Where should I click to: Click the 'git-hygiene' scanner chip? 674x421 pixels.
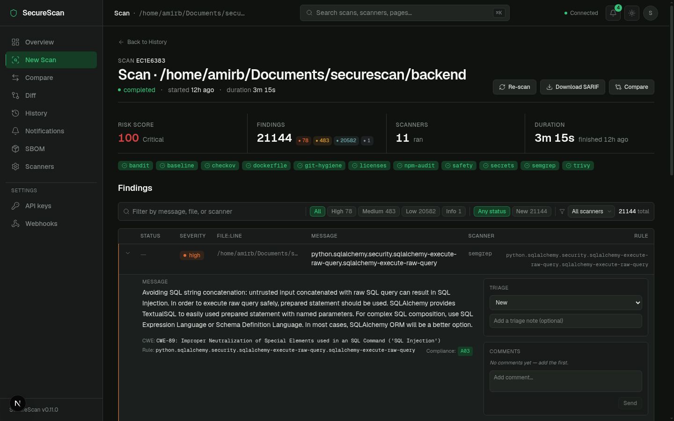[x=319, y=166]
